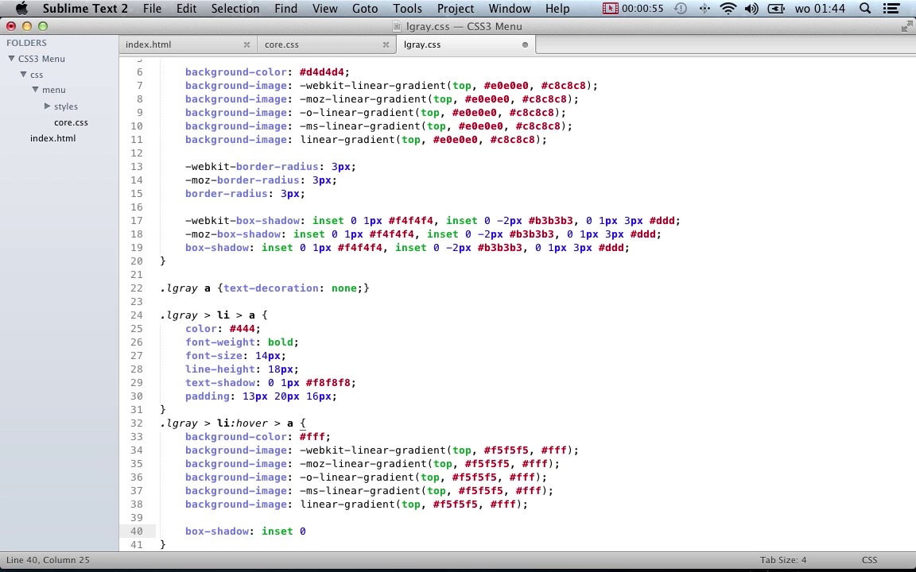916x572 pixels.
Task: Open the View menu
Action: point(324,8)
